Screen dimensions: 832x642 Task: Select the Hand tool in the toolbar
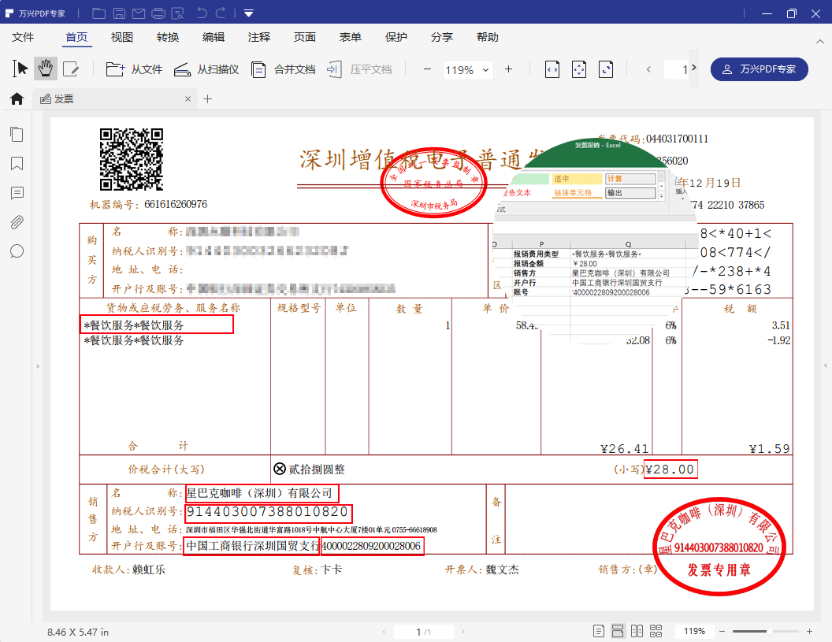coord(45,69)
